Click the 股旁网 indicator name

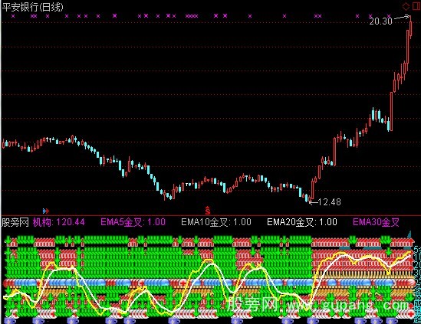point(15,222)
